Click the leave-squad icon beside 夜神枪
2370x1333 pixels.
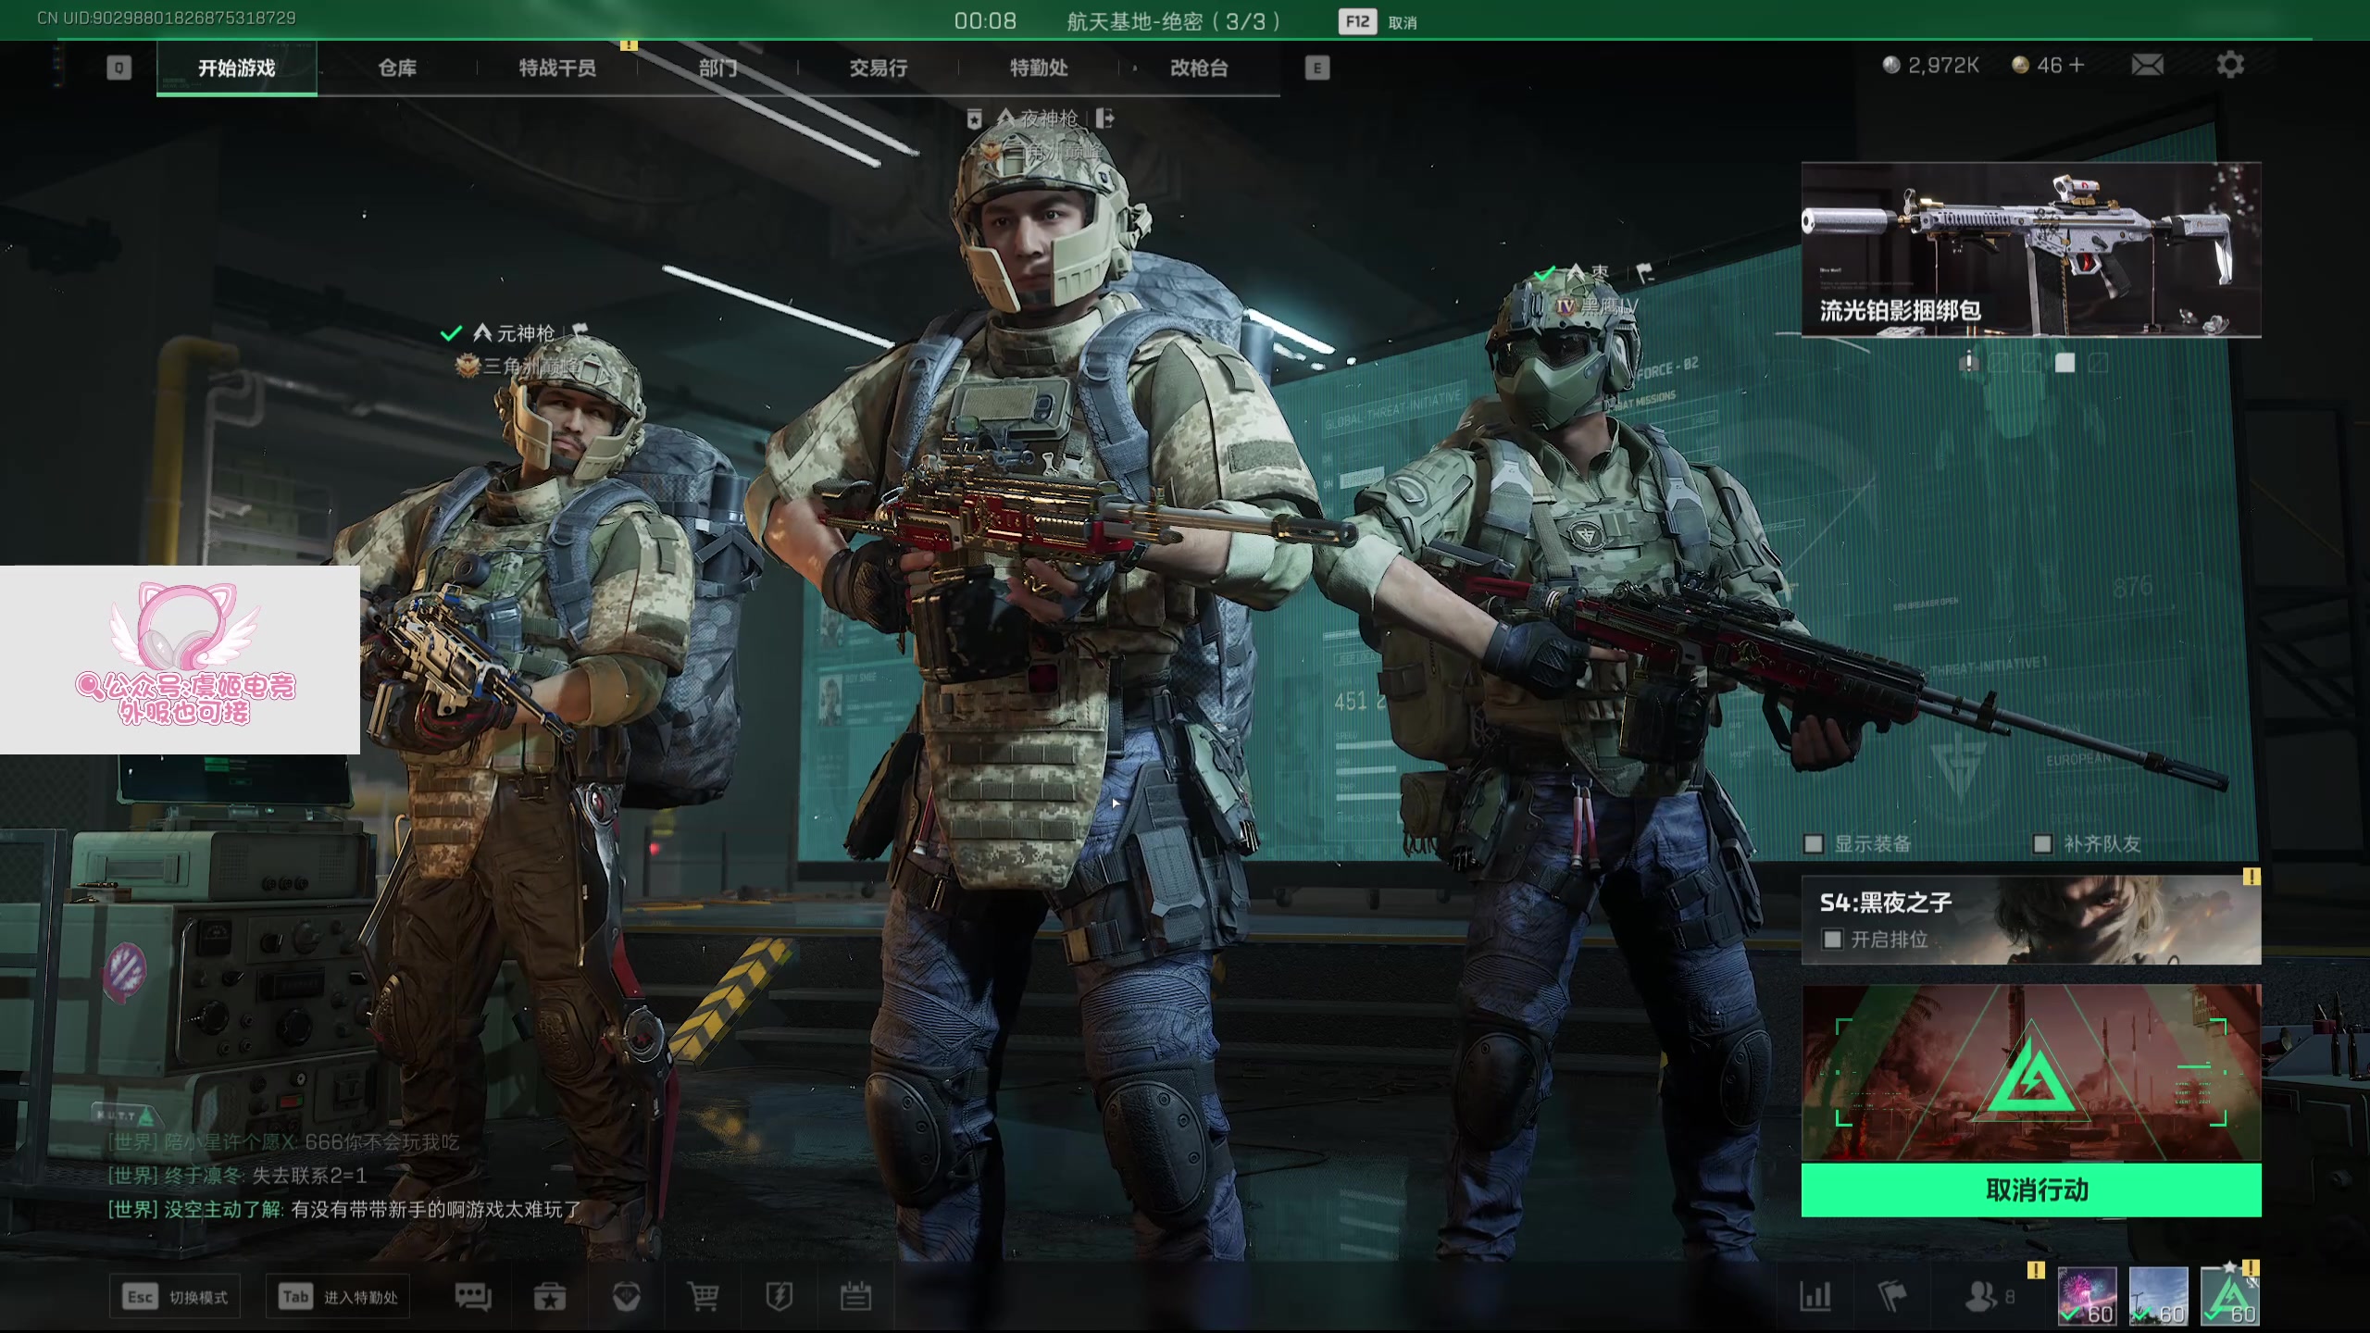click(x=1105, y=118)
